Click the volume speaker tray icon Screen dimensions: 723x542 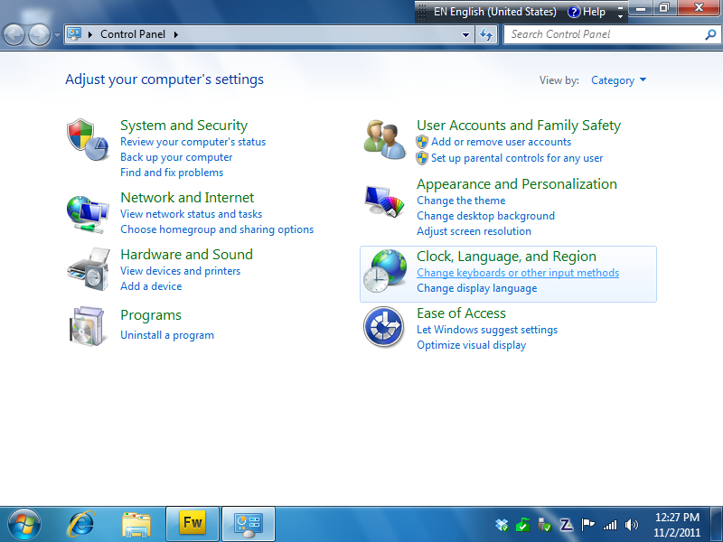point(631,525)
